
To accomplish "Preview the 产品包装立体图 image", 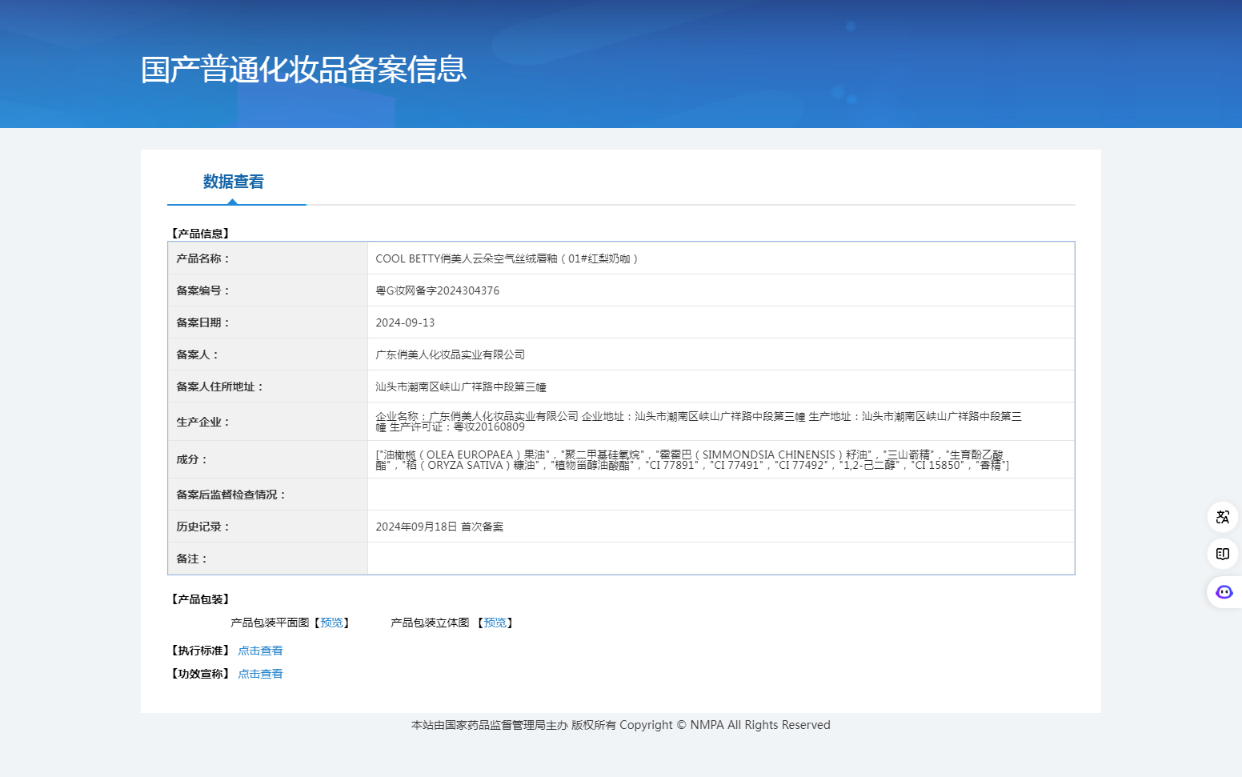I will (x=495, y=623).
